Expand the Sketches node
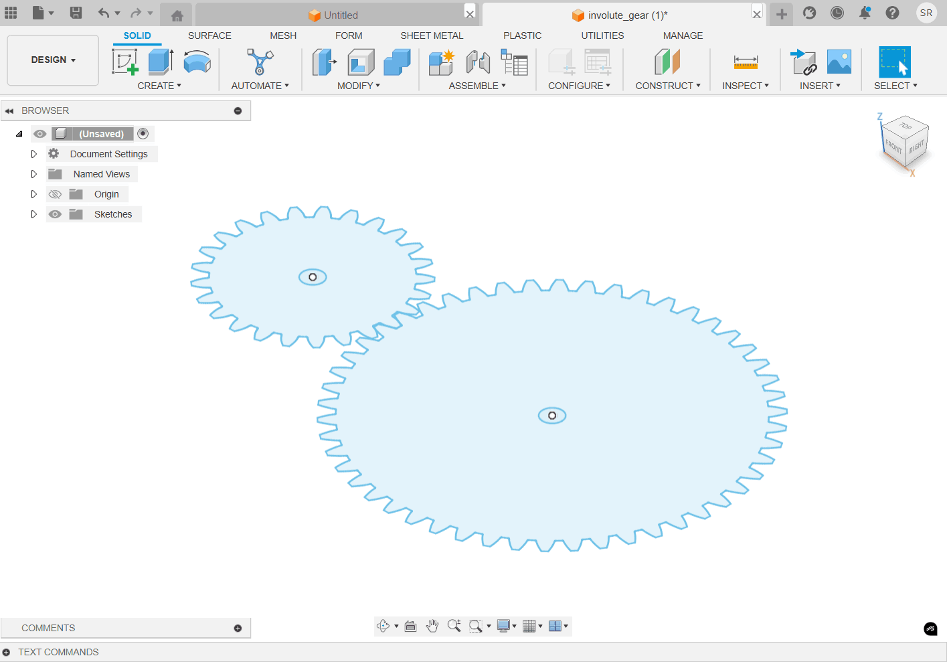 [33, 214]
